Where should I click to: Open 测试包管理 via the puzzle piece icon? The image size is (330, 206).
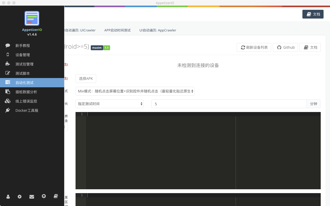pyautogui.click(x=8, y=64)
